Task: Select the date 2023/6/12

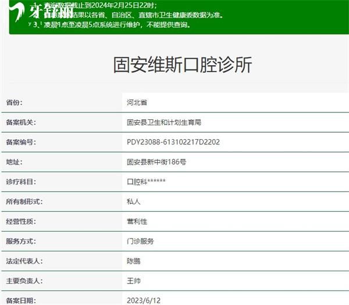Action: (144, 300)
